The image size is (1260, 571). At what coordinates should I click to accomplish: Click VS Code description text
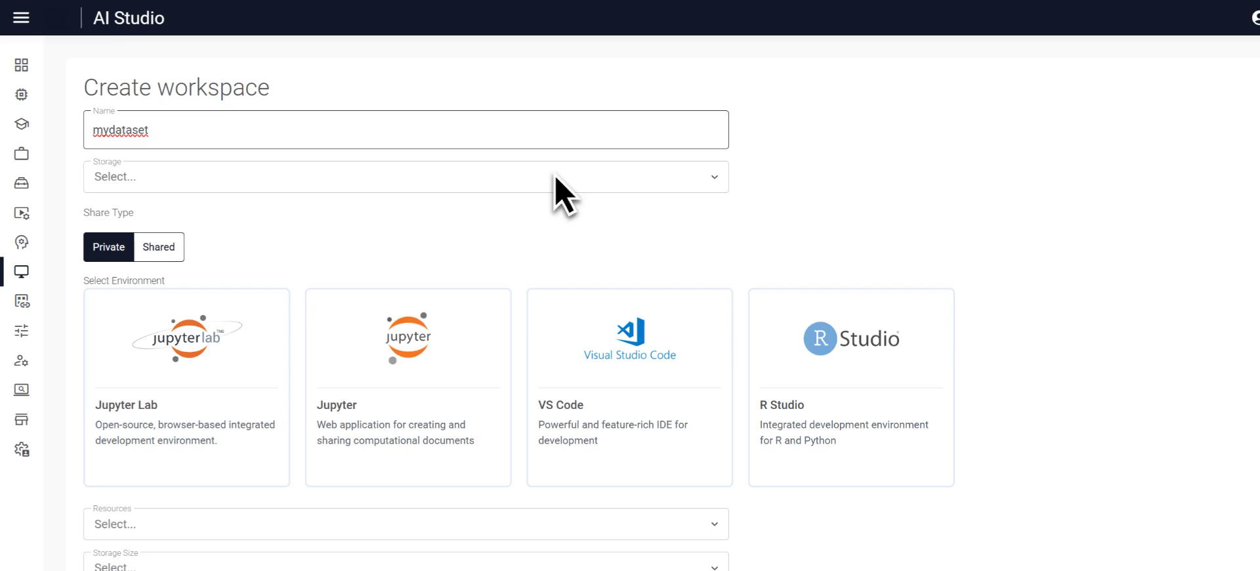(x=613, y=433)
